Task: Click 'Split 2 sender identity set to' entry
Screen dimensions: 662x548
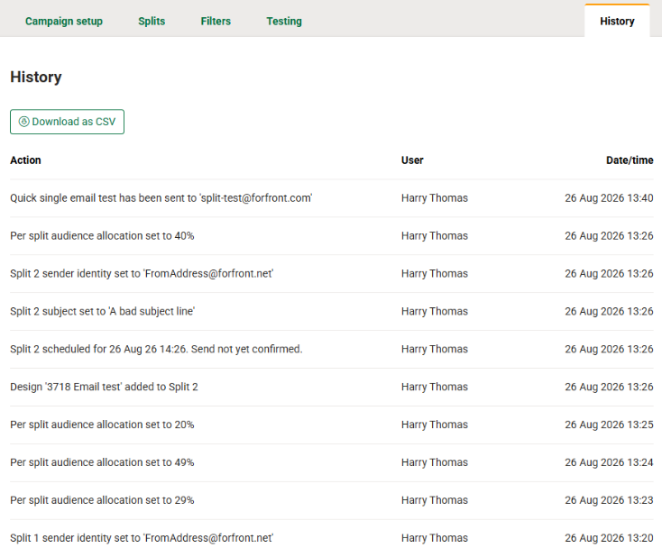Action: 142,274
